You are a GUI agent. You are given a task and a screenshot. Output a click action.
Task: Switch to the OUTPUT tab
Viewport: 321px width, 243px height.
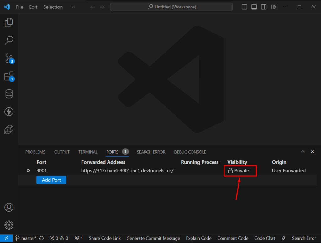[x=62, y=152]
